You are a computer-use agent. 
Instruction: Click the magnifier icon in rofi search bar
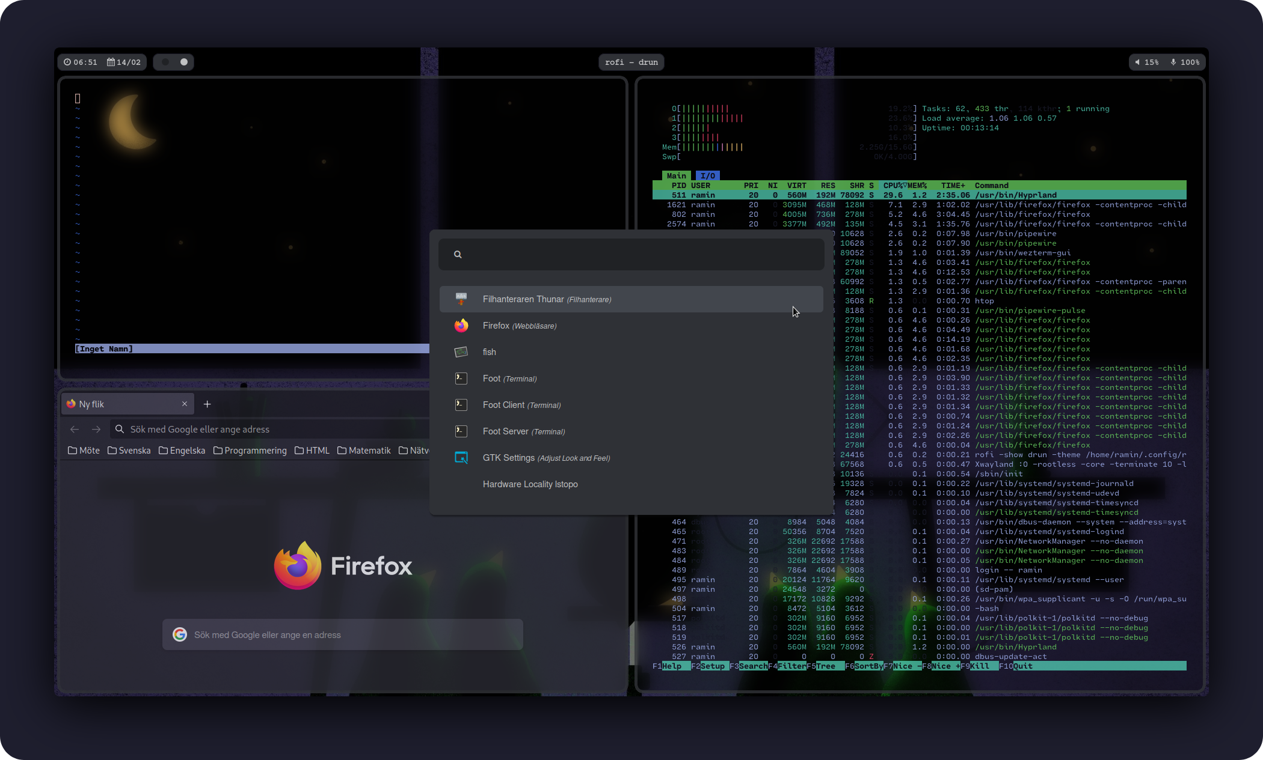(458, 254)
